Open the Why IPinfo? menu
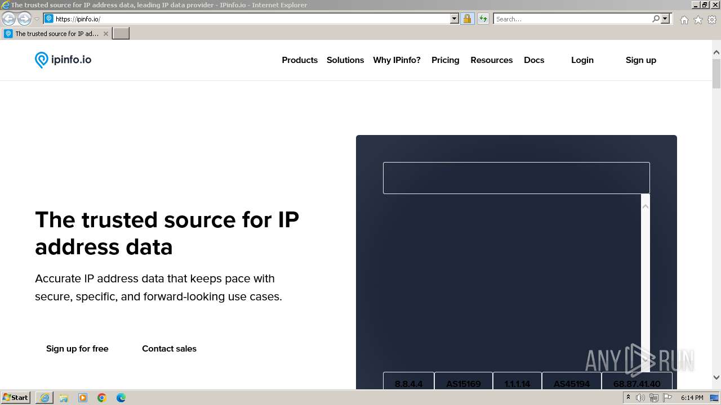 click(x=397, y=60)
